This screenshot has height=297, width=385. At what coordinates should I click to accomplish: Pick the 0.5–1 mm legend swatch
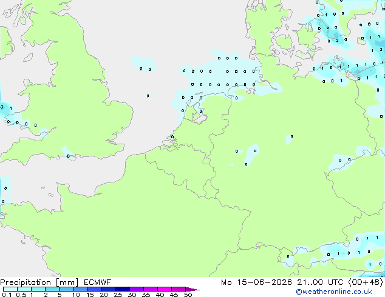point(24,289)
